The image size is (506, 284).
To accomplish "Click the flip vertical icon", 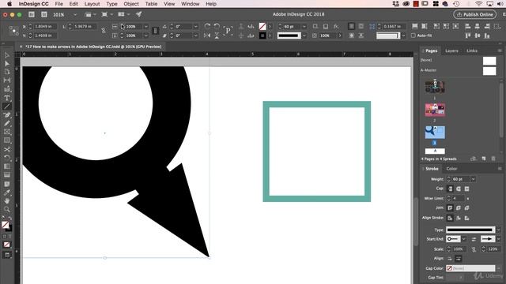I will pyautogui.click(x=217, y=35).
